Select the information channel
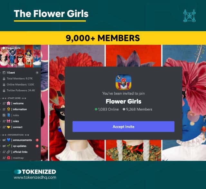This screenshot has height=189, width=206. click(x=20, y=109)
